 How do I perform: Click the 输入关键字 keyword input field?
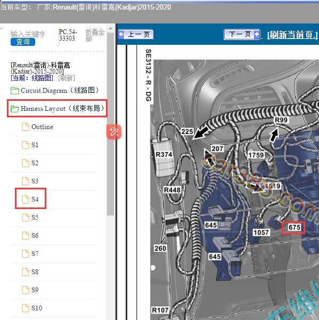pyautogui.click(x=28, y=34)
